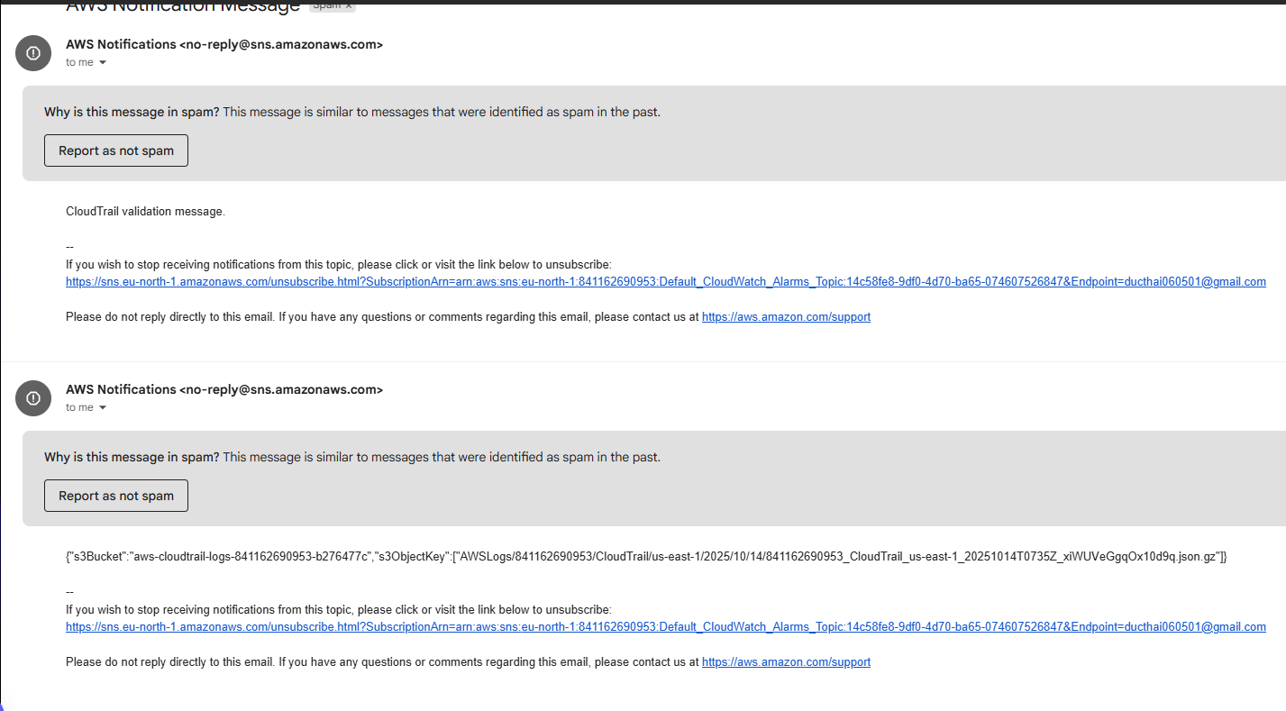
Task: Click the first message's spam warning avatar icon
Action: [x=33, y=53]
